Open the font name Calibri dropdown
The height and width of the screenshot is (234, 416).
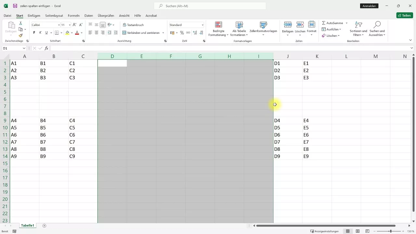coord(59,25)
